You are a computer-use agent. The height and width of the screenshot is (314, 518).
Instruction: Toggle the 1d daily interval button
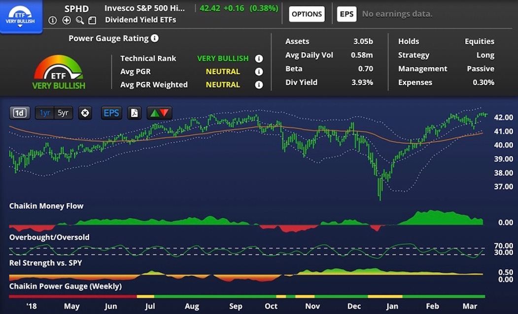click(x=20, y=113)
